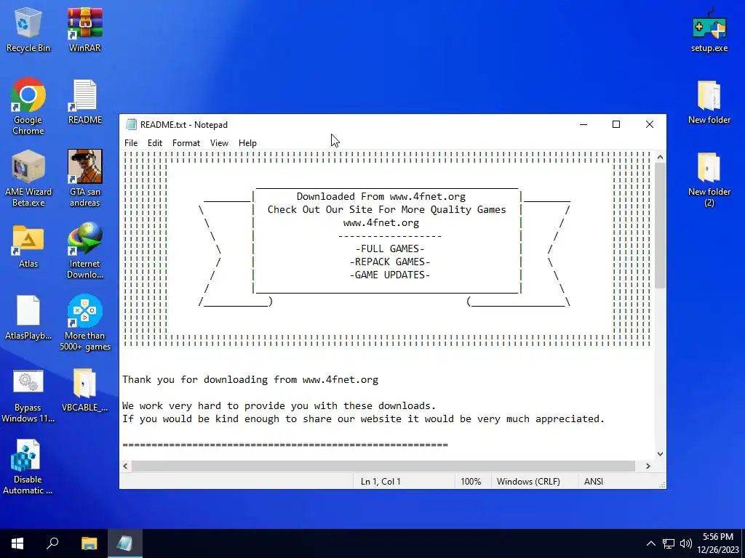Open the network status tray icon
Image resolution: width=745 pixels, height=558 pixels.
coord(669,543)
